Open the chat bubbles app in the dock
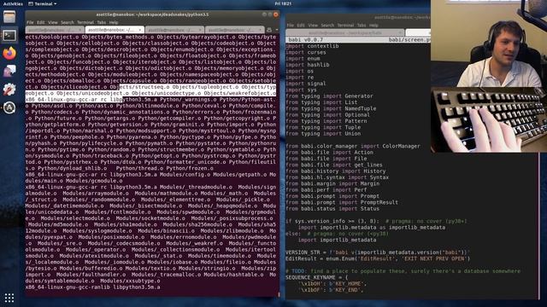The height and width of the screenshot is (307, 547). [x=9, y=71]
